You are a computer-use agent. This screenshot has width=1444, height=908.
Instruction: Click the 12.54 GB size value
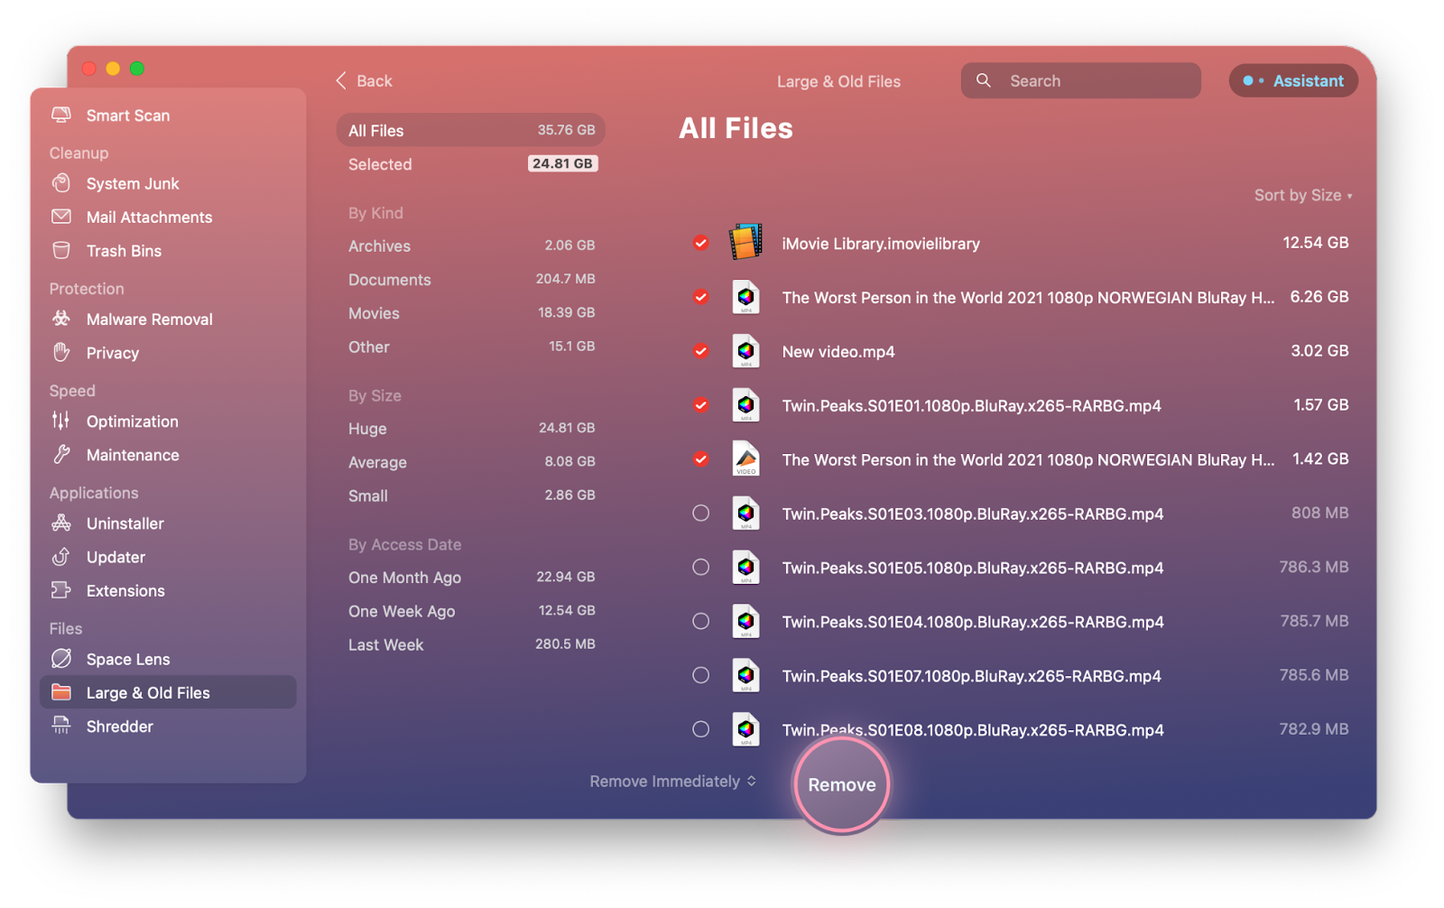coord(1316,242)
